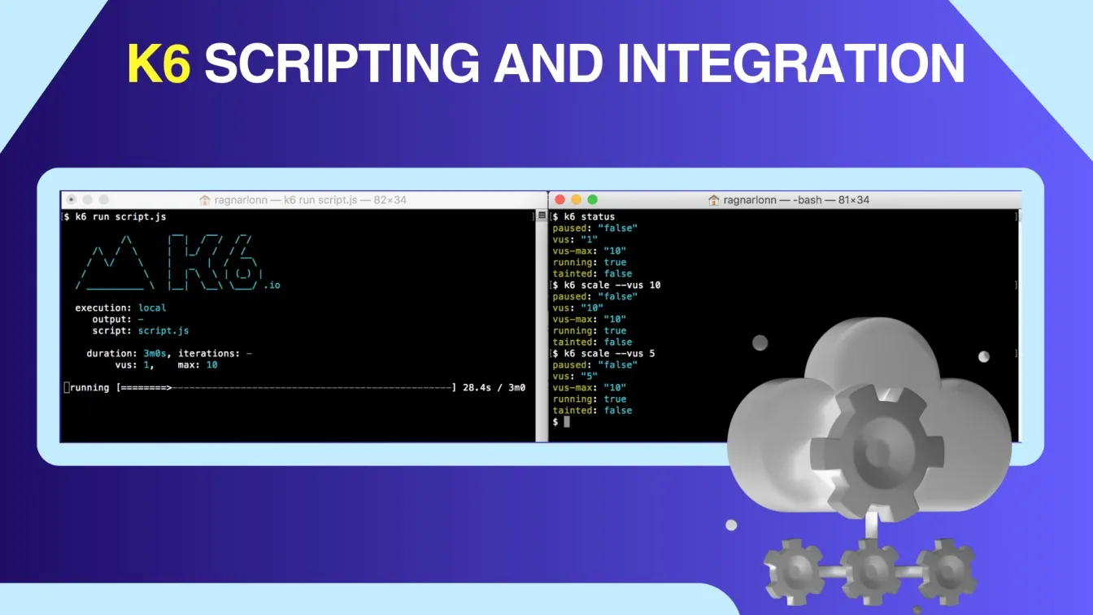The image size is (1093, 615).
Task: Click the vus-max: "10" line directly under vus: "1"
Action: (590, 251)
